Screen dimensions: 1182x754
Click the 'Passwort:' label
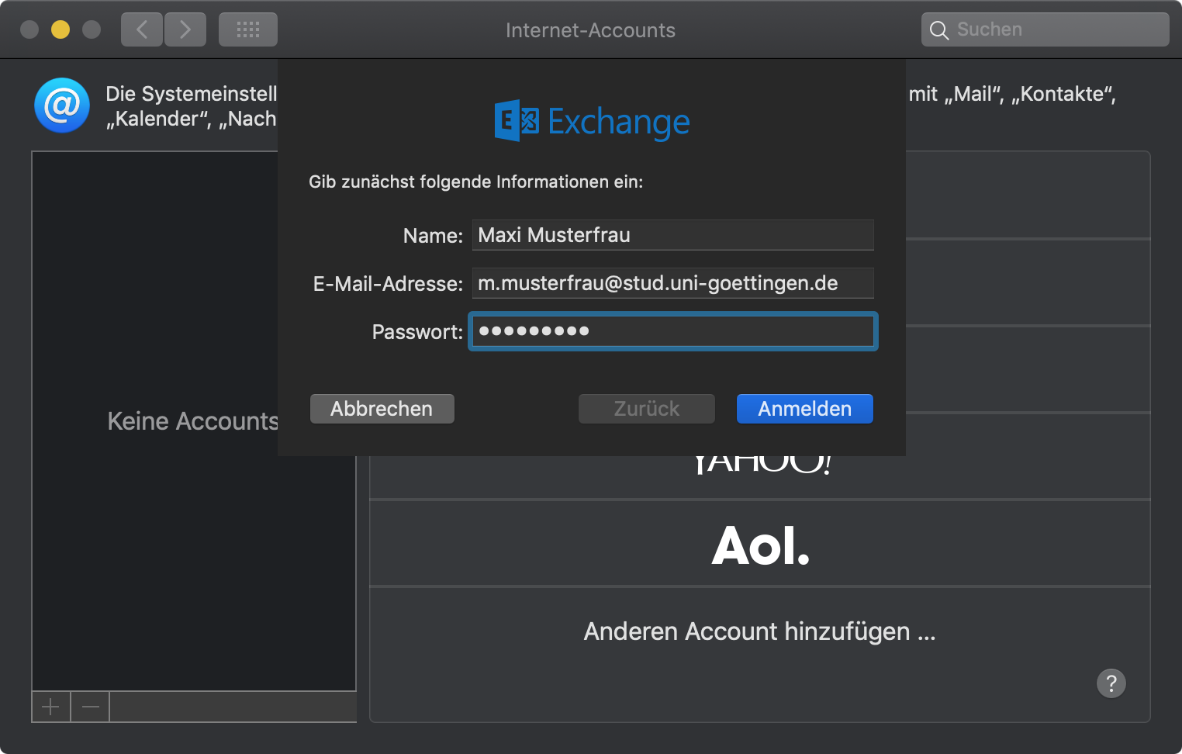(417, 332)
